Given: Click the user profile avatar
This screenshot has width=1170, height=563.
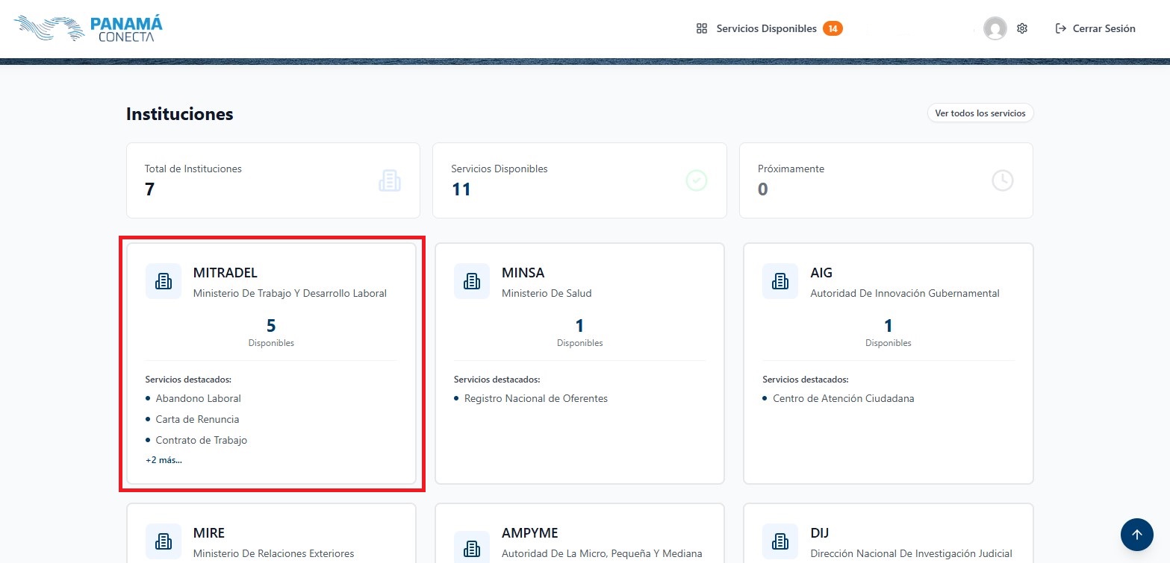Looking at the screenshot, I should (995, 28).
